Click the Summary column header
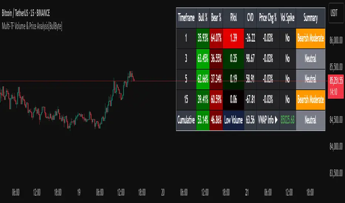This screenshot has height=203, width=345. 311,18
